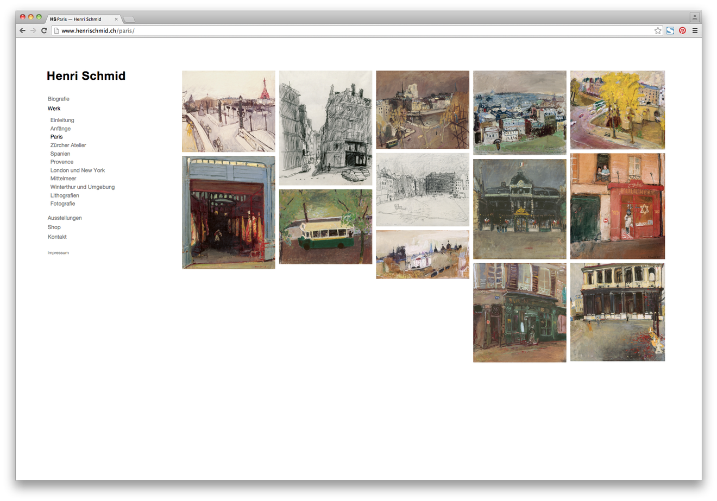Open the red butcher shop storefront painting

617,206
